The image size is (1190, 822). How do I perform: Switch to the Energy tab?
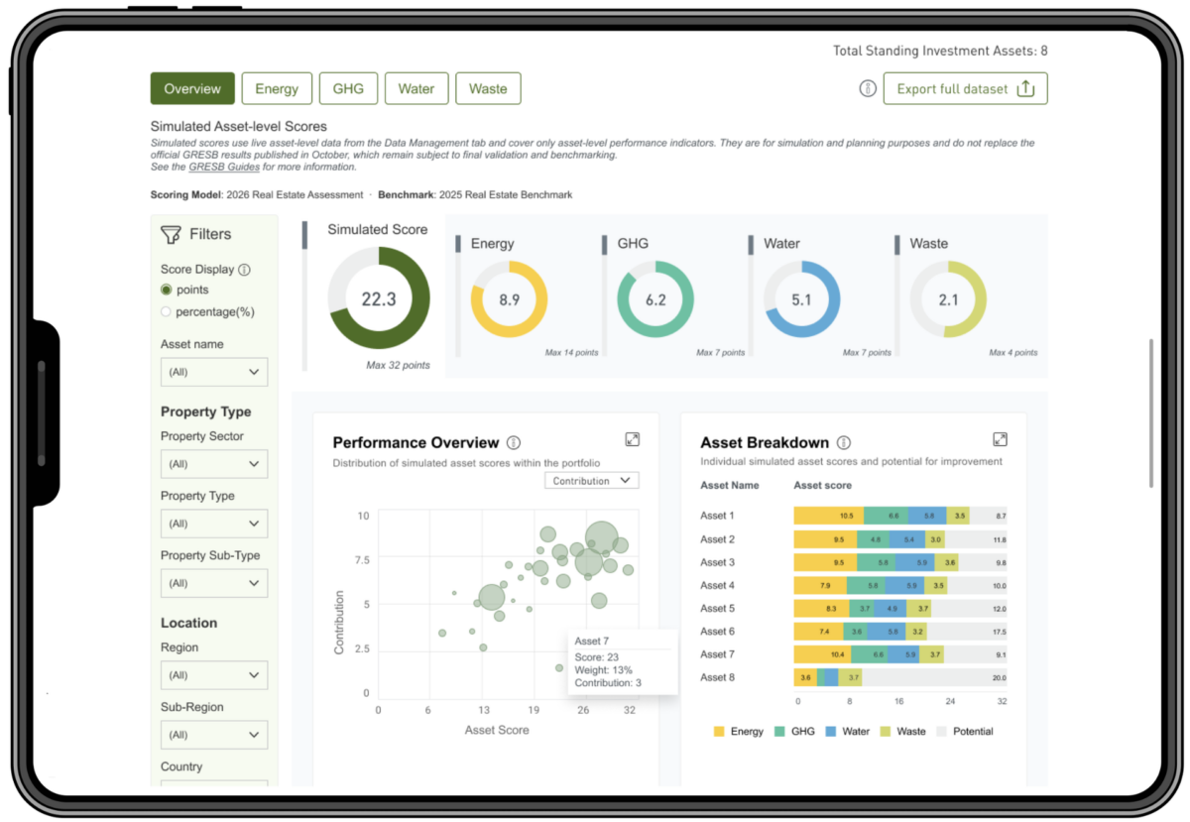(x=277, y=88)
